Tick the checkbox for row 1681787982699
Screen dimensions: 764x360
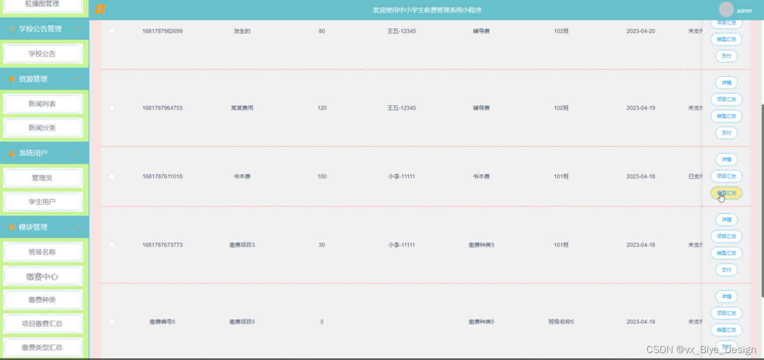click(112, 31)
